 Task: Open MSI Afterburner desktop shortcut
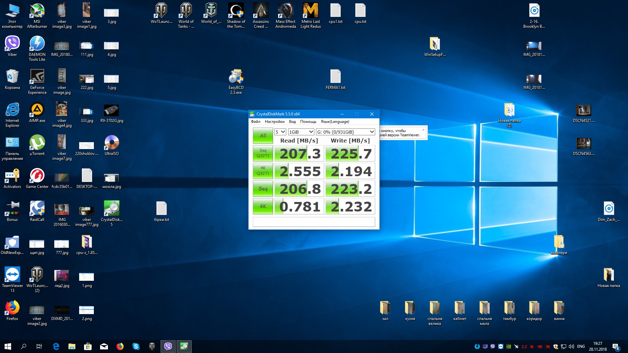pyautogui.click(x=37, y=11)
